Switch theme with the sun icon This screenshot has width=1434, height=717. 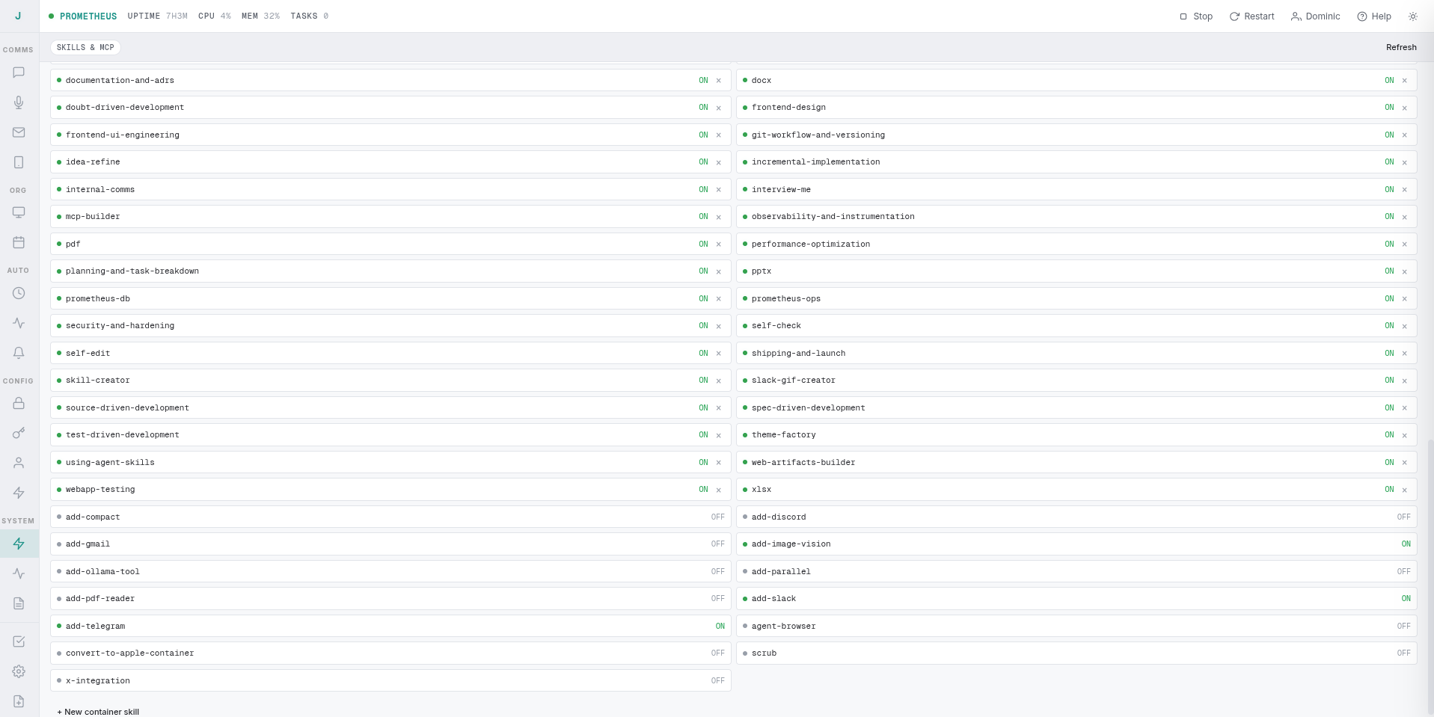[x=1413, y=16]
